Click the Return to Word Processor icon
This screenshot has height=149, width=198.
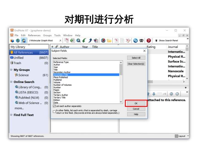point(128,41)
